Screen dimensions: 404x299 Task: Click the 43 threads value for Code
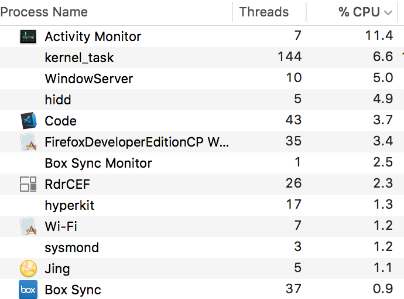[293, 120]
